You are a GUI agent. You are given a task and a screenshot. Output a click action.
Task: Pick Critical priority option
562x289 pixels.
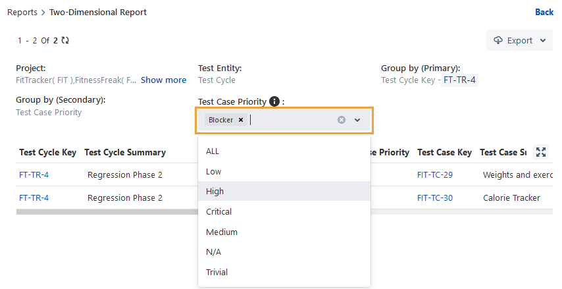pos(218,211)
